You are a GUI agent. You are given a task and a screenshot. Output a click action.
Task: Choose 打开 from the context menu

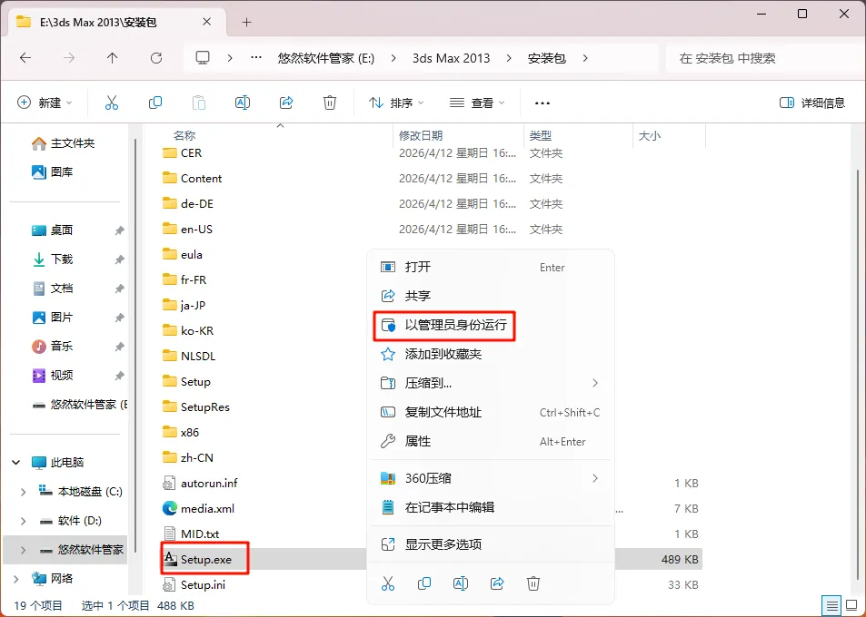[491, 267]
